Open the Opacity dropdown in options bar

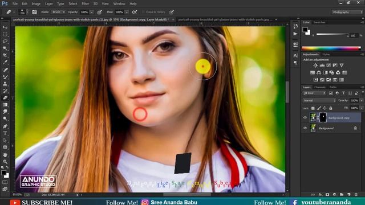[x=92, y=12]
